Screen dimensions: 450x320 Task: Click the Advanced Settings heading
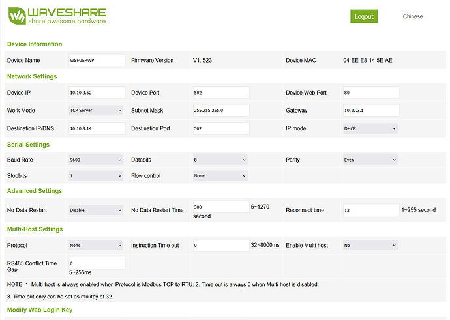(35, 191)
